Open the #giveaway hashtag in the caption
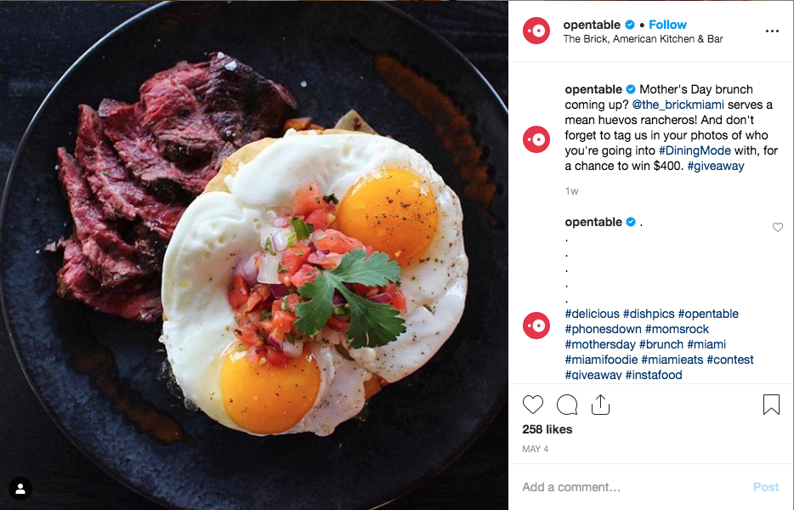 716,166
